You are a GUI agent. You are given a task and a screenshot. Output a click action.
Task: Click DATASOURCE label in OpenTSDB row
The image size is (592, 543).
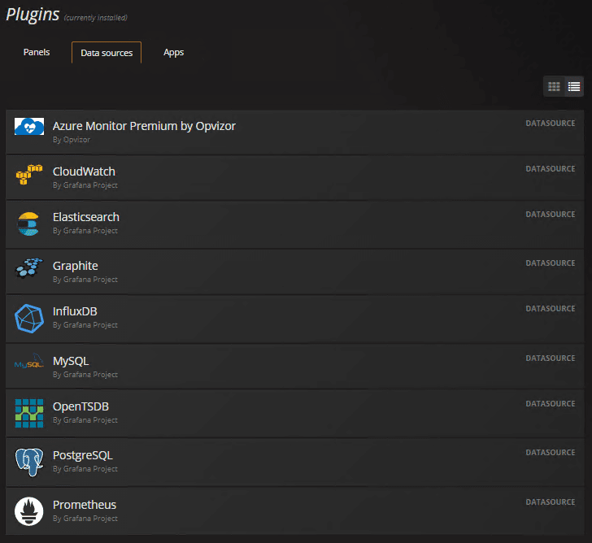[551, 404]
